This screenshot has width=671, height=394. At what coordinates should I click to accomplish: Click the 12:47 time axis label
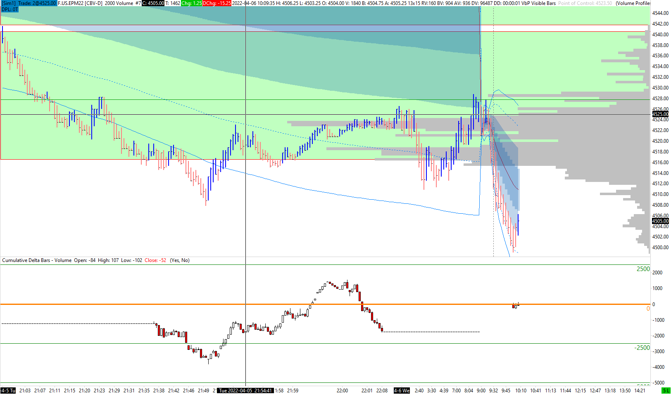pos(595,391)
